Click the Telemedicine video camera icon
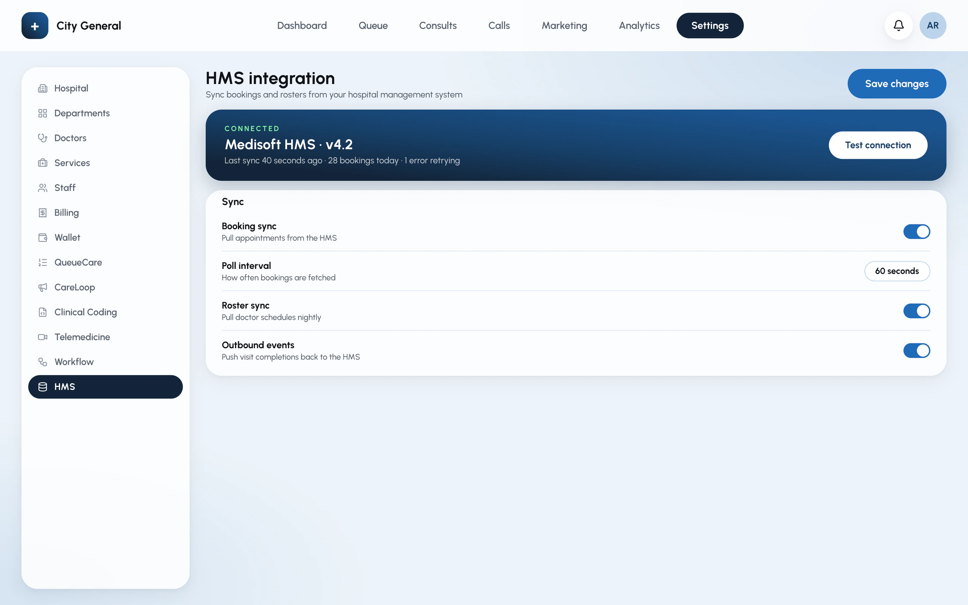 [43, 337]
